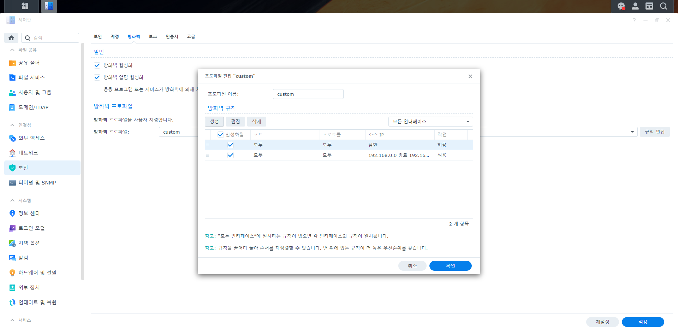Viewport: 678px width, 328px height.
Task: Open 외부 액세스 in sidebar
Action: (x=42, y=138)
